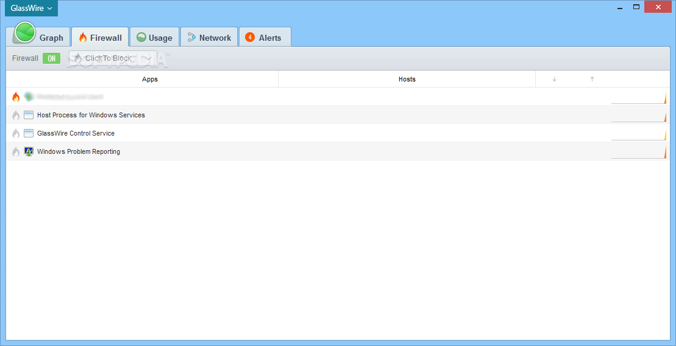Click the GlassWire Control Service app icon

click(29, 133)
